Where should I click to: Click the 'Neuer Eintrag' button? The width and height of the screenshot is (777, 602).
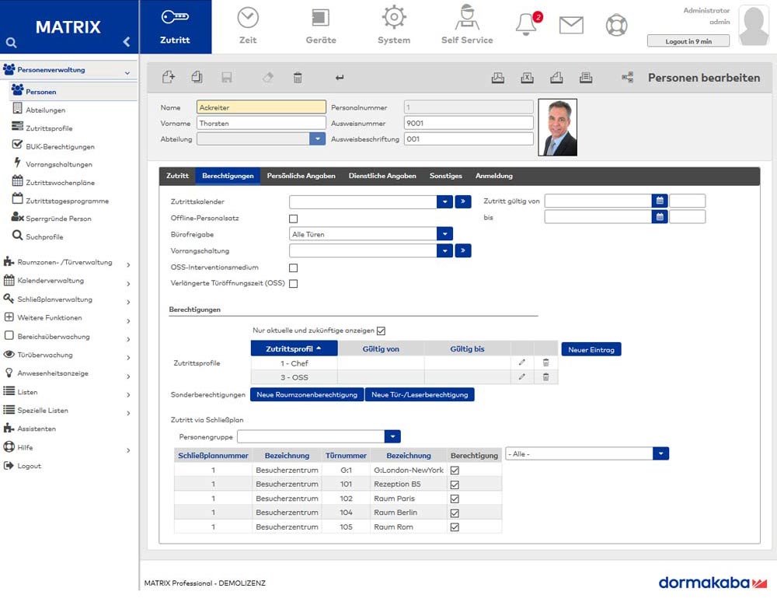[591, 350]
